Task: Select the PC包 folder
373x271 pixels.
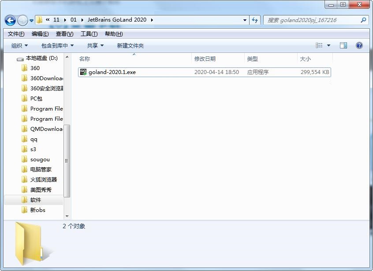Action: [x=36, y=98]
